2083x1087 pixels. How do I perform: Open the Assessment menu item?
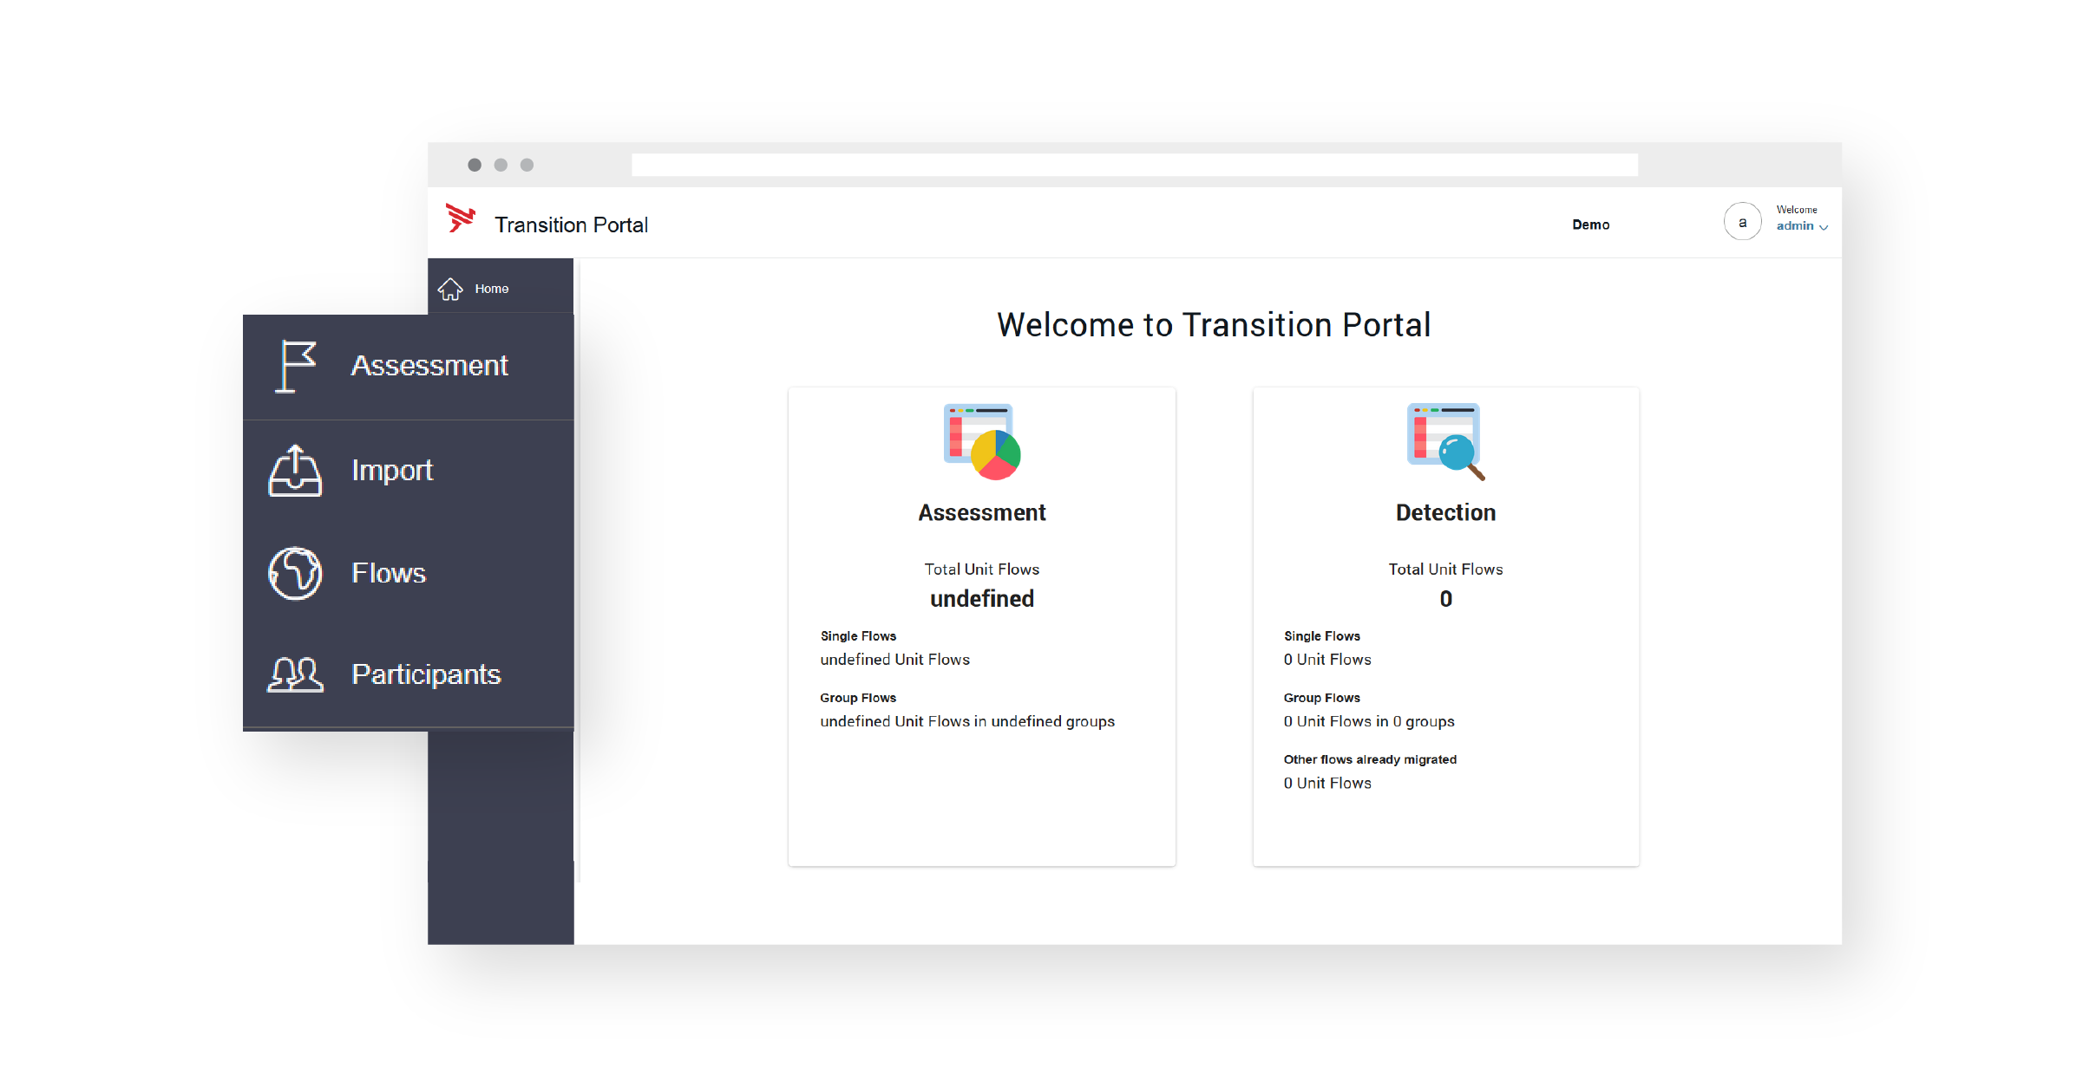409,367
